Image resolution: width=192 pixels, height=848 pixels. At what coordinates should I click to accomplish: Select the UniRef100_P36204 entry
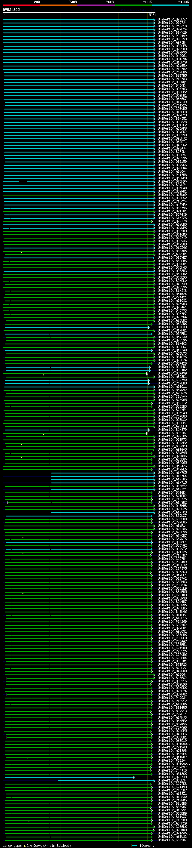[x=172, y=761]
